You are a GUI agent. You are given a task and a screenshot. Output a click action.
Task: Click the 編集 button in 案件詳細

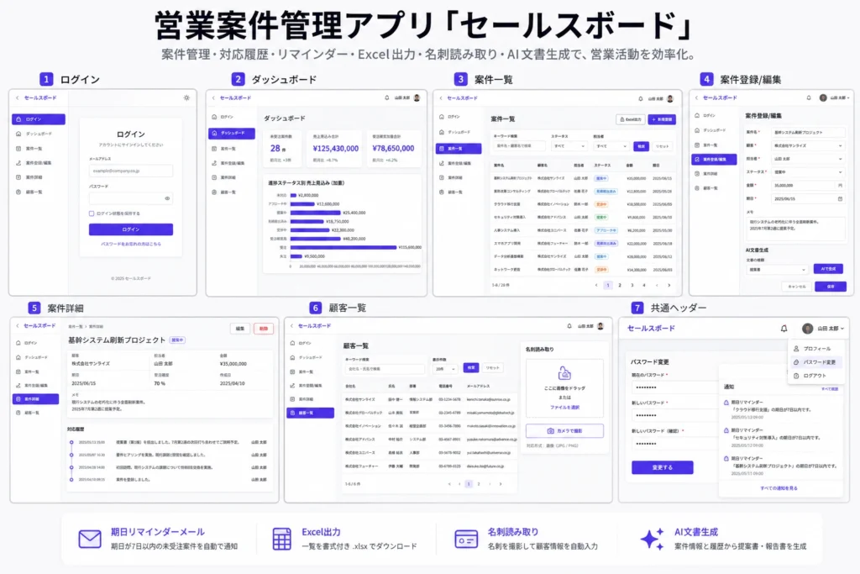coord(240,329)
